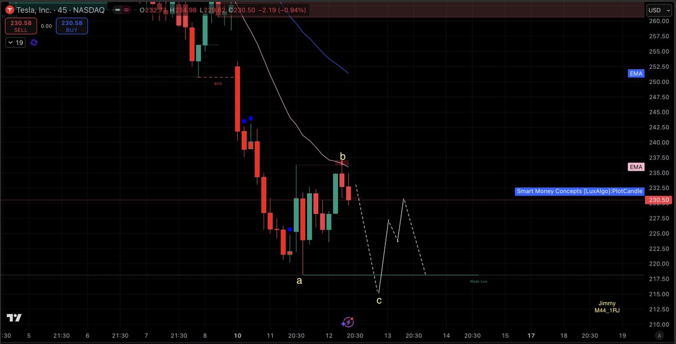Click the 230.58 SELL button
Image resolution: width=676 pixels, height=344 pixels.
tap(21, 26)
